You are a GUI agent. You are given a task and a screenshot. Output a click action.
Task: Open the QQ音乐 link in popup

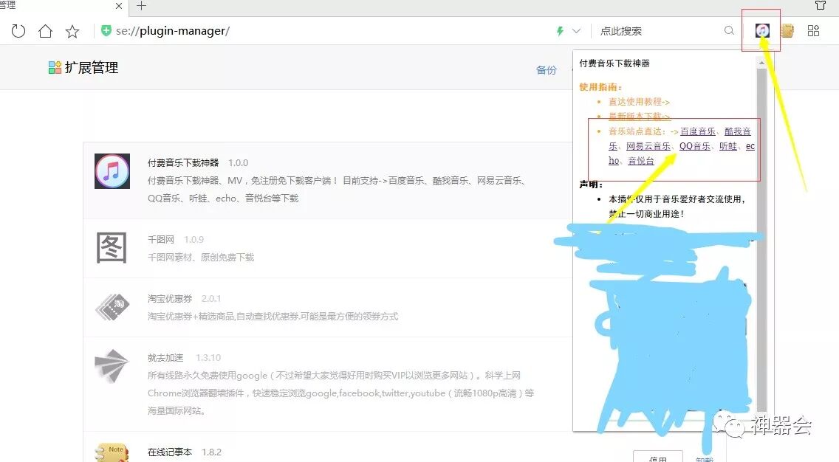pos(695,146)
